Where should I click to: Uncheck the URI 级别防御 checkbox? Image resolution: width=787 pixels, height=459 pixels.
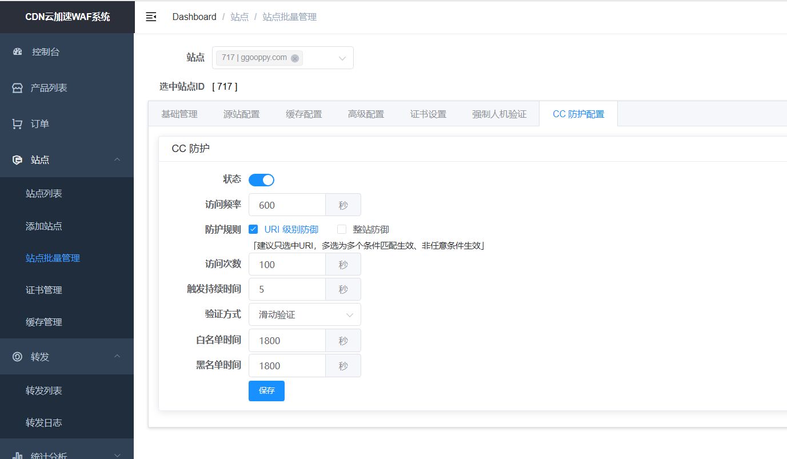(x=253, y=230)
